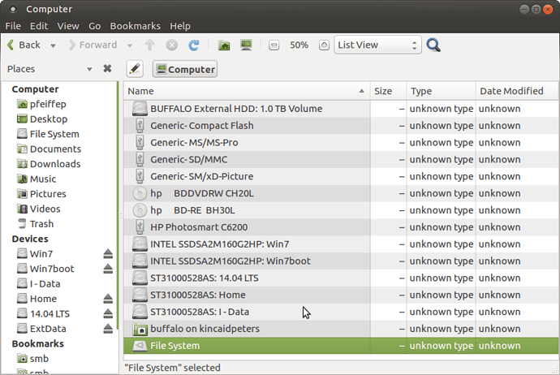Eject the ExtData device
The image size is (560, 375).
(x=108, y=329)
